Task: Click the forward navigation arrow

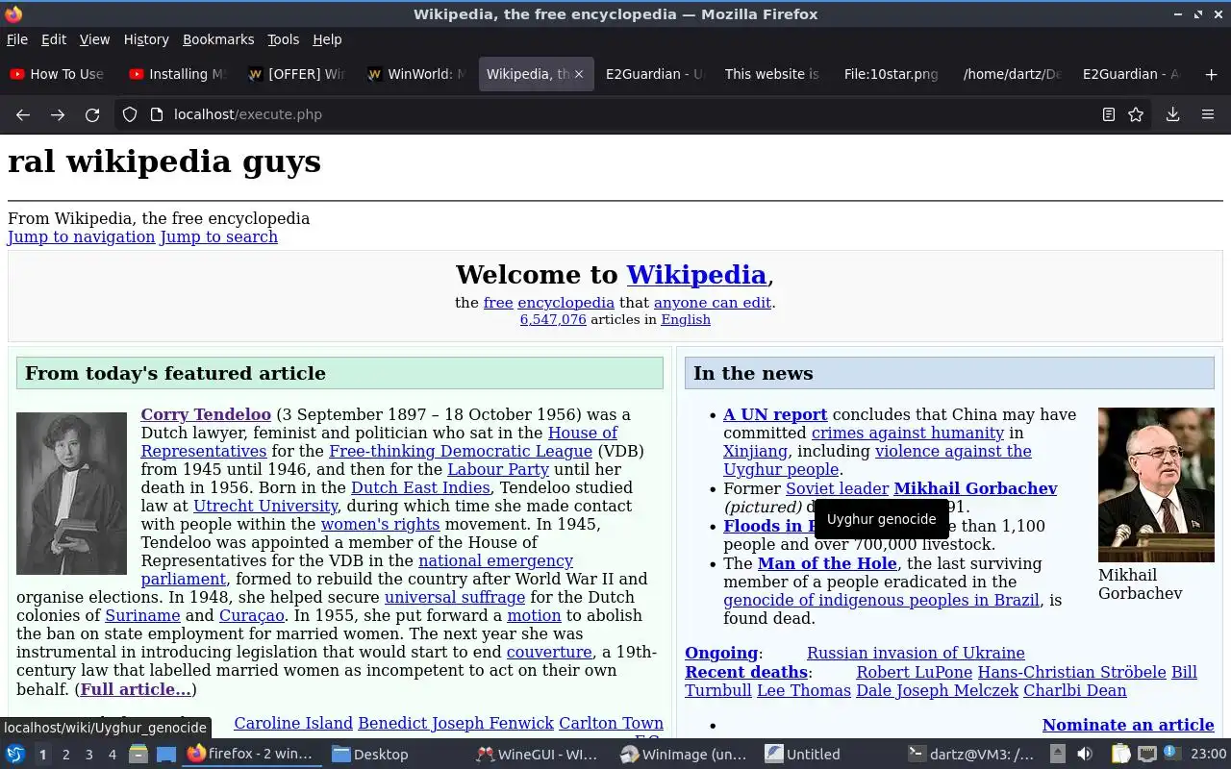Action: pos(58,114)
